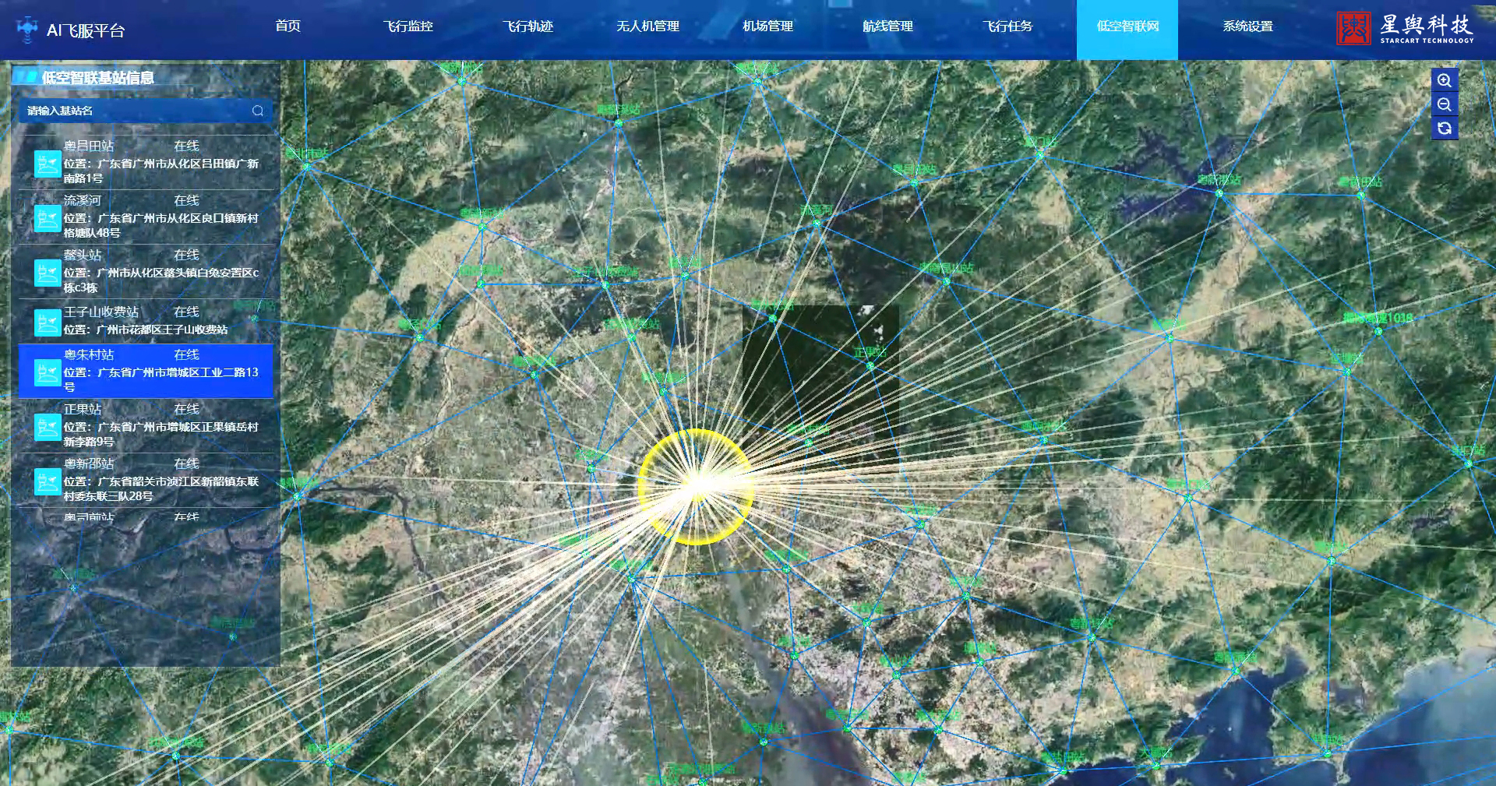Open the 飞行监控 tab
The height and width of the screenshot is (786, 1496).
[408, 26]
